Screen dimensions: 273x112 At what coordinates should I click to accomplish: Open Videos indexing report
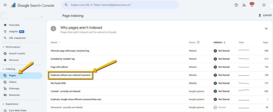(x=13, y=82)
